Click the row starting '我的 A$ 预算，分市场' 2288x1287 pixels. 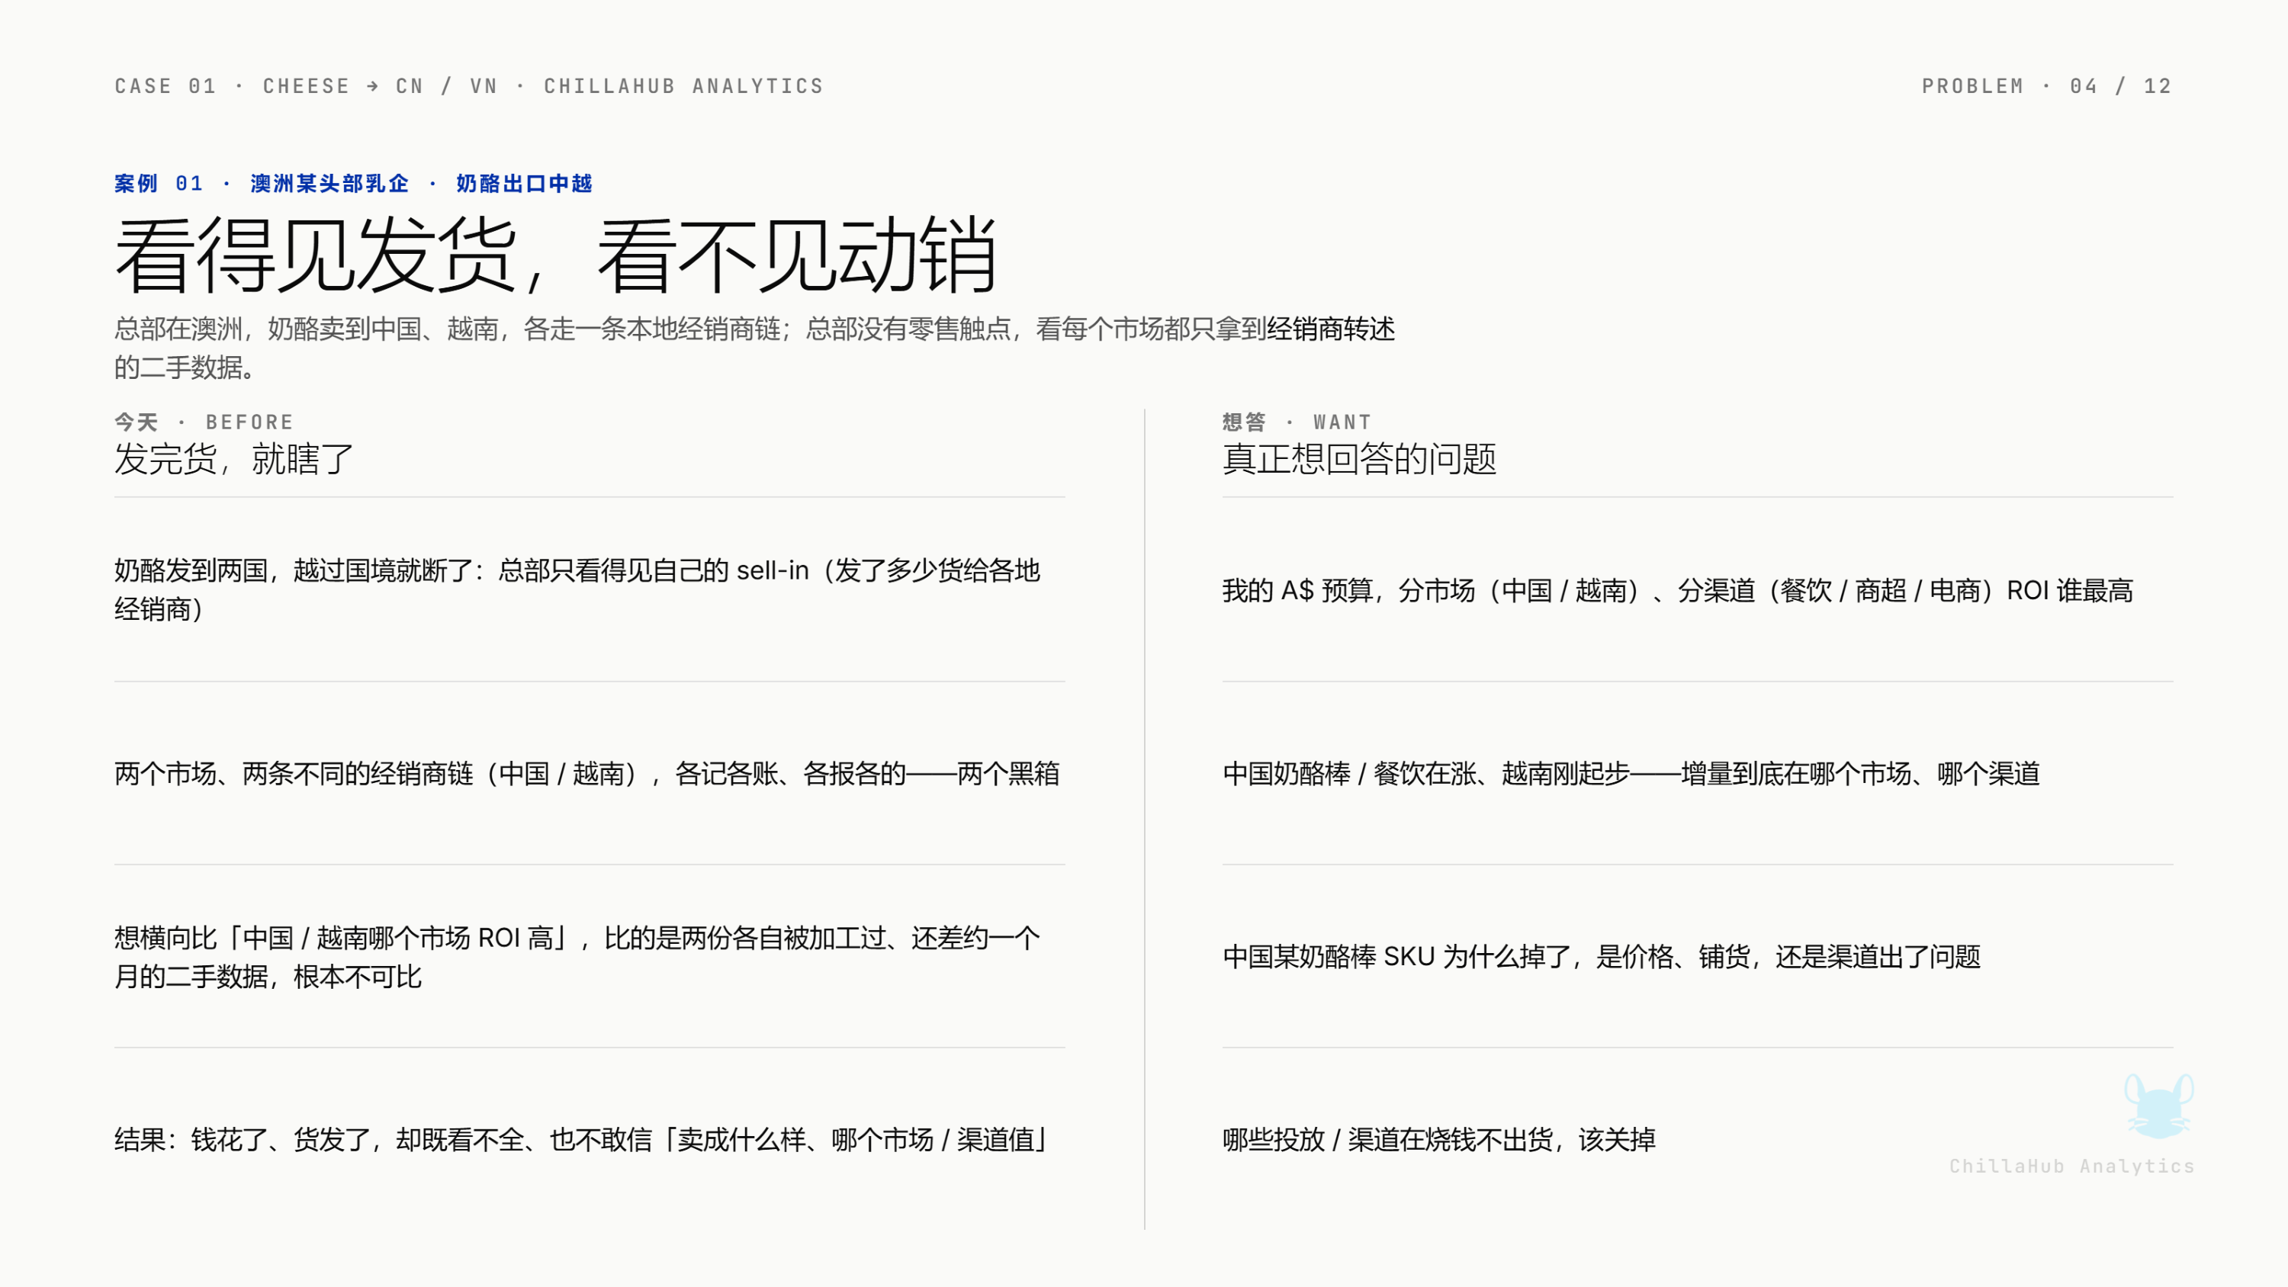[1698, 590]
